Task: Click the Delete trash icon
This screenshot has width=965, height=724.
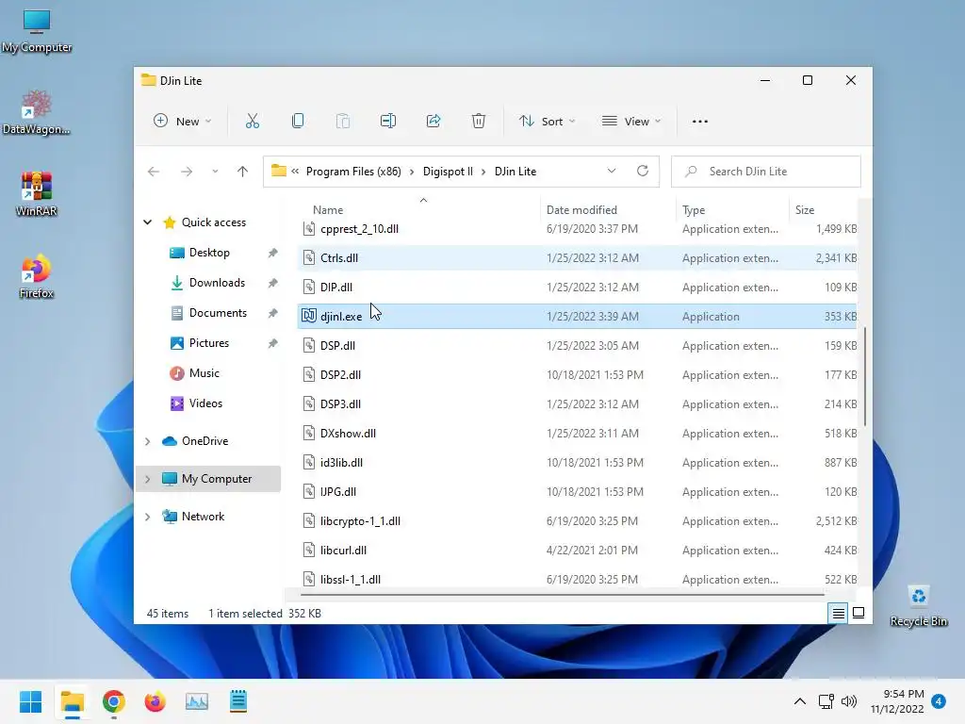Action: click(478, 122)
